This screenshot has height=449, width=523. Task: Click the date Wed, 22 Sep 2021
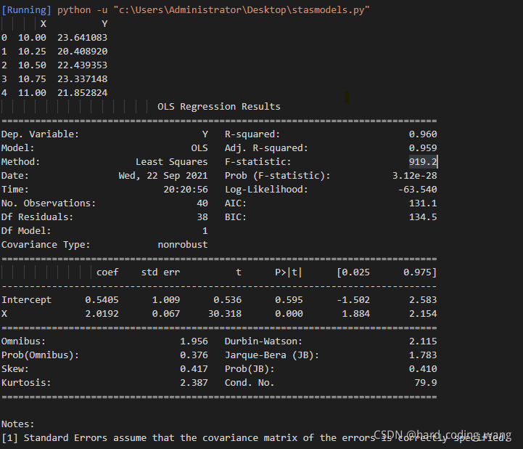(163, 176)
